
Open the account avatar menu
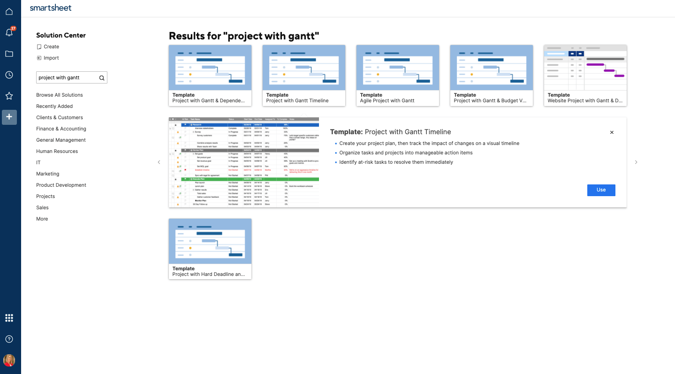tap(9, 360)
